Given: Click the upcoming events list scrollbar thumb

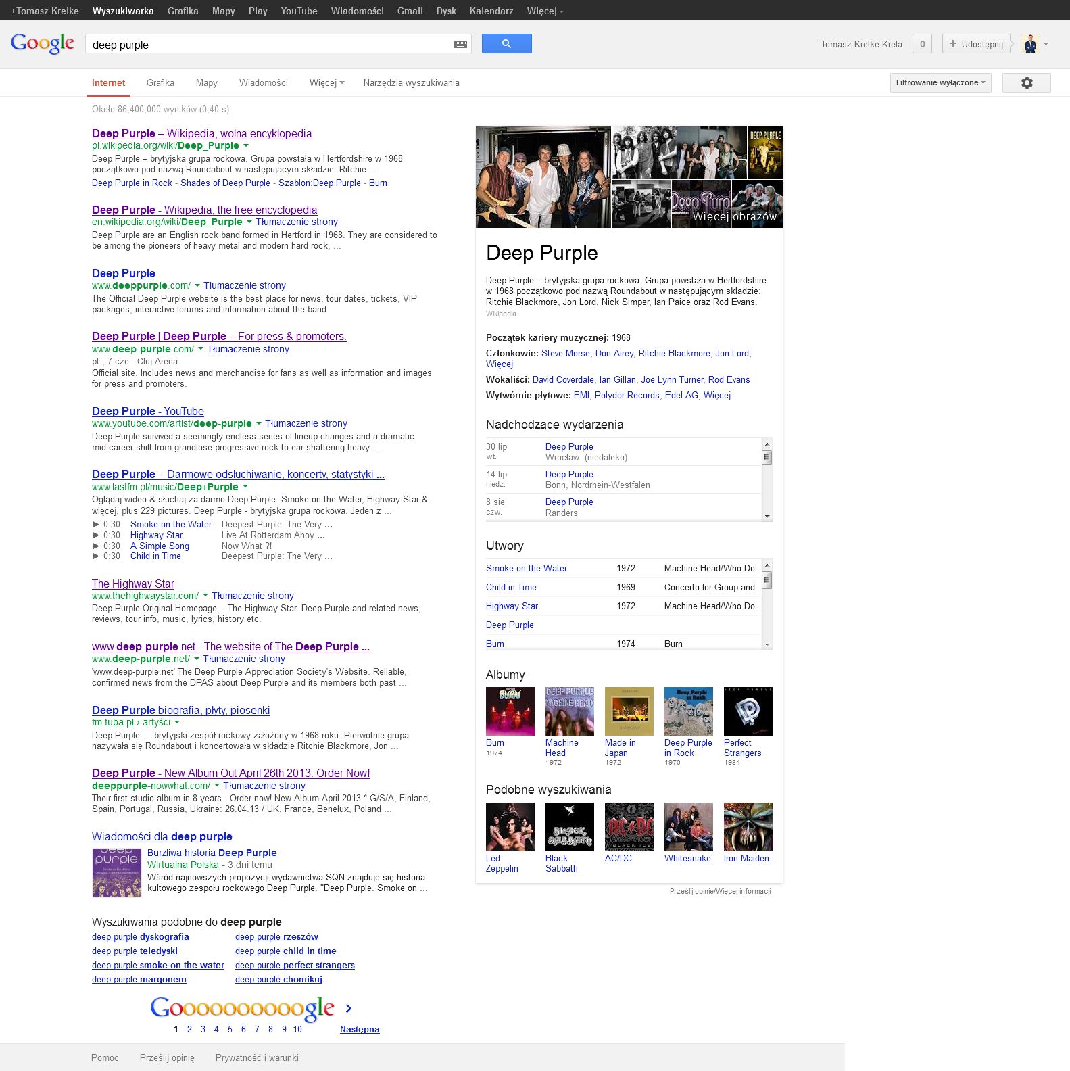Looking at the screenshot, I should pos(767,457).
